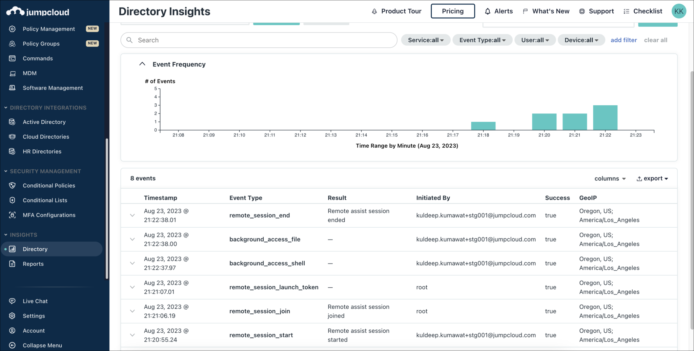Switch to the Directory tab under Insights
This screenshot has width=694, height=351.
tap(35, 249)
